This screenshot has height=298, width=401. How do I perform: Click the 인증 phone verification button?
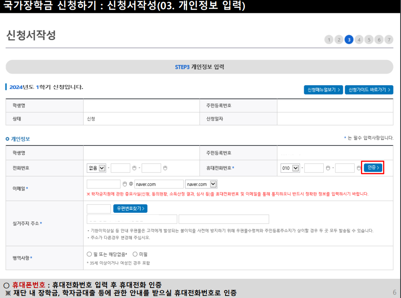(x=372, y=168)
